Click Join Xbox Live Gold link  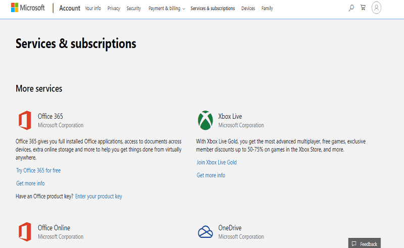click(217, 163)
